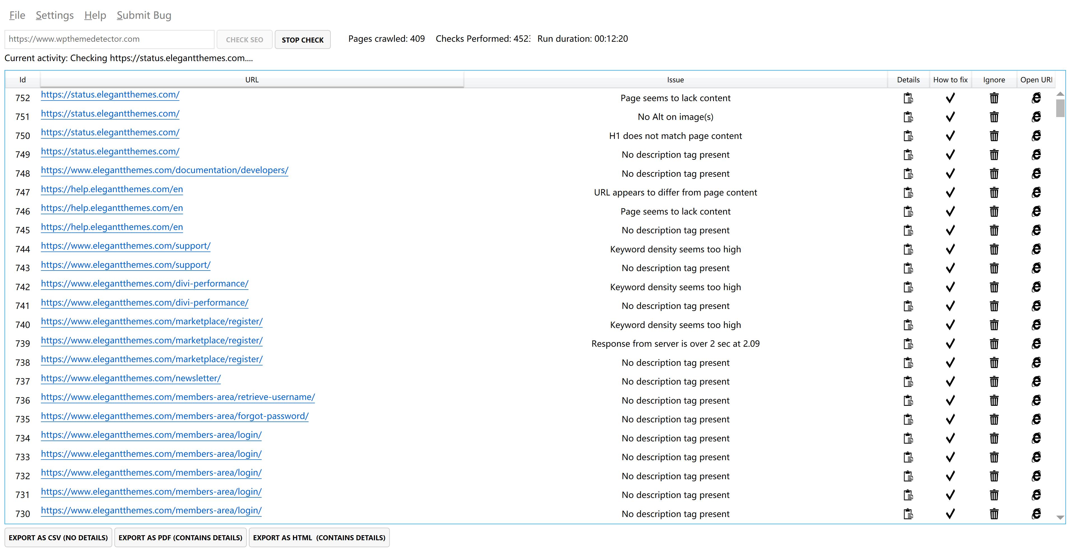The image size is (1073, 552).
Task: Click How to fix checkmark for row 751
Action: coord(950,117)
